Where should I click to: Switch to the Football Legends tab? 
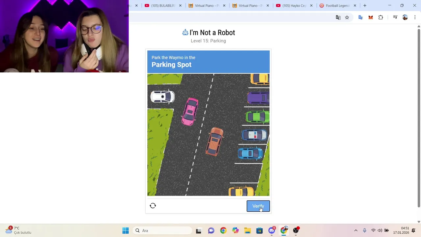(335, 6)
